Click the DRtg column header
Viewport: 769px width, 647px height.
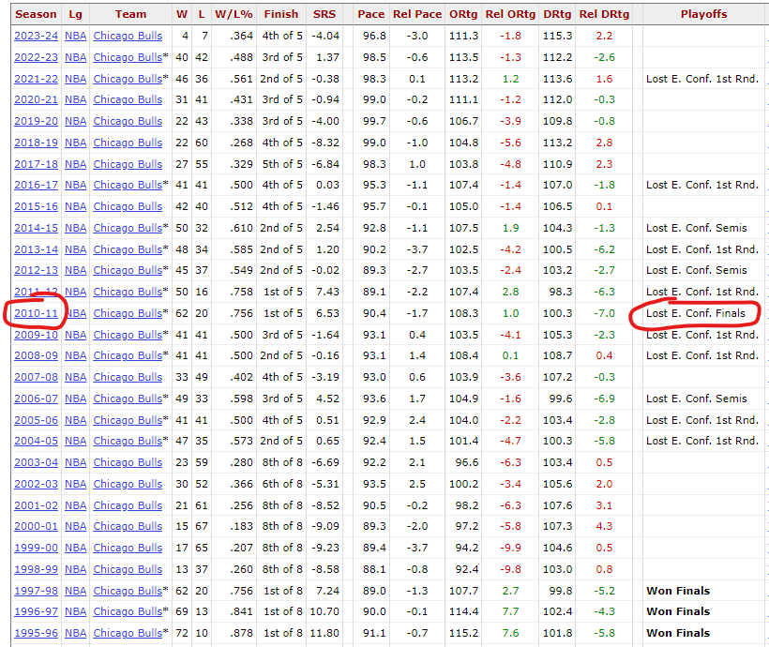click(557, 14)
